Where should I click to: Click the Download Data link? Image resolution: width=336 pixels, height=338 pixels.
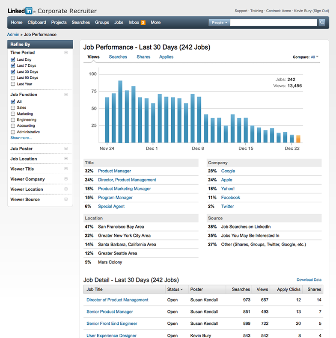[309, 279]
